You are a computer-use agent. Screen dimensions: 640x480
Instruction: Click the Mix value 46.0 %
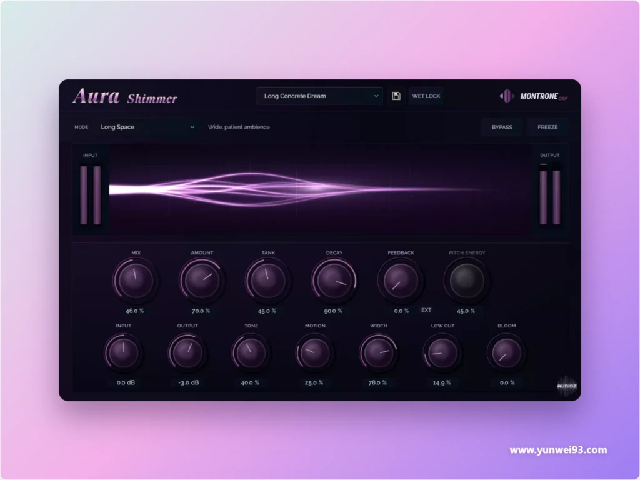[x=135, y=311]
